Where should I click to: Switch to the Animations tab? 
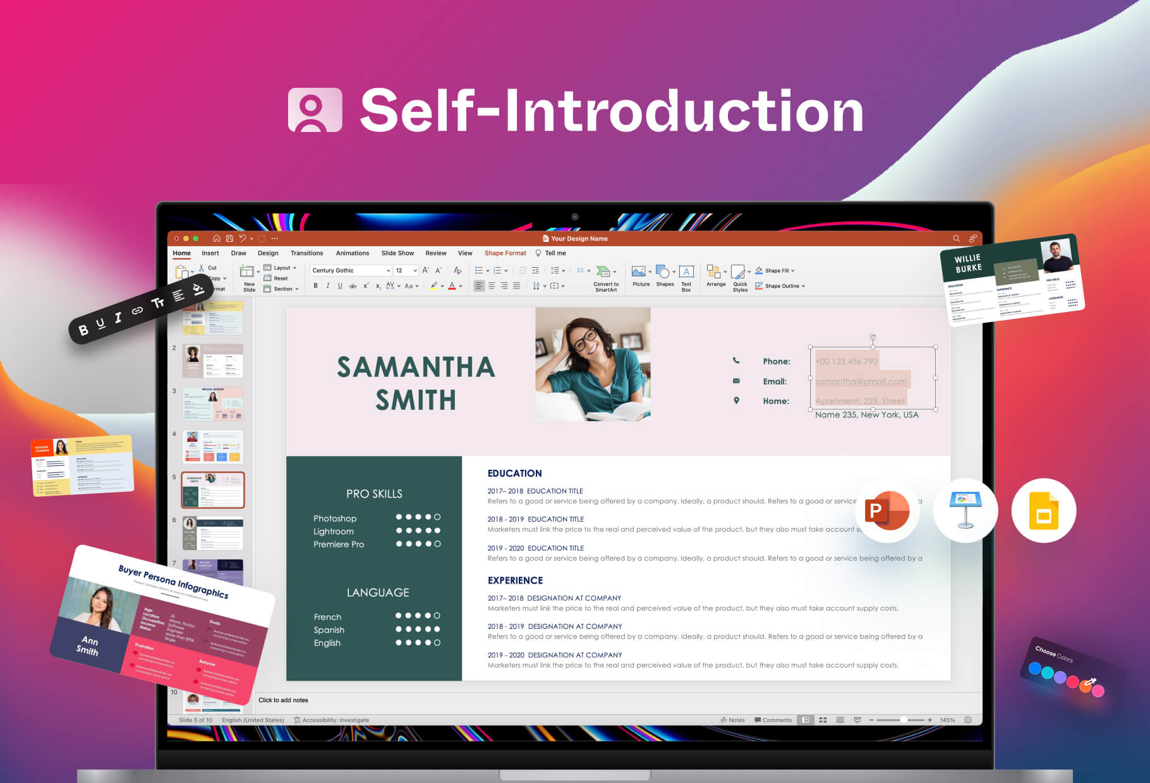coord(352,253)
